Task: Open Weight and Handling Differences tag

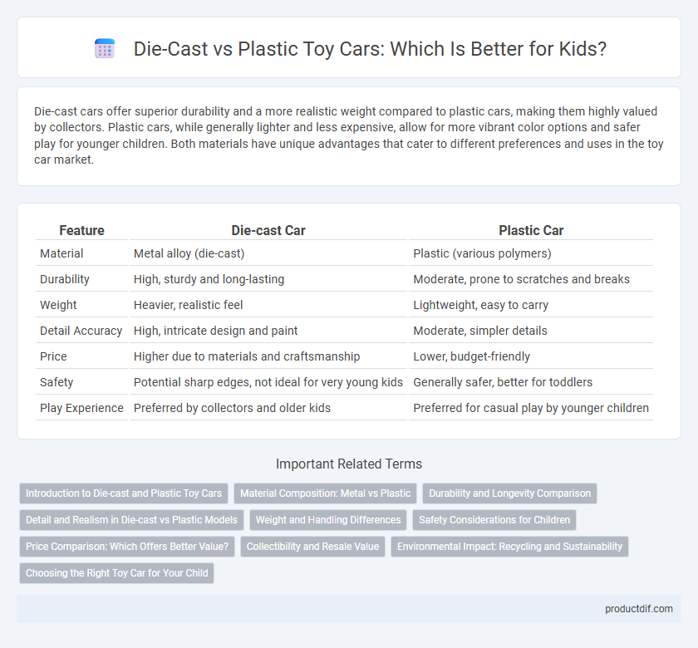Action: point(328,520)
